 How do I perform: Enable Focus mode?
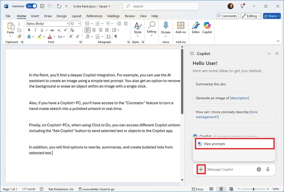[x=197, y=189]
